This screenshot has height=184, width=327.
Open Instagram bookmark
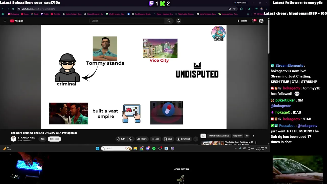pos(14,14)
